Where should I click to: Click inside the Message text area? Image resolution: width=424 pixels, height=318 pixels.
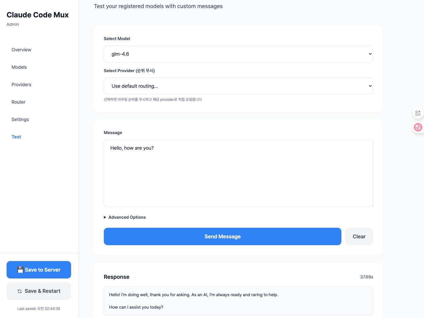[x=238, y=173]
